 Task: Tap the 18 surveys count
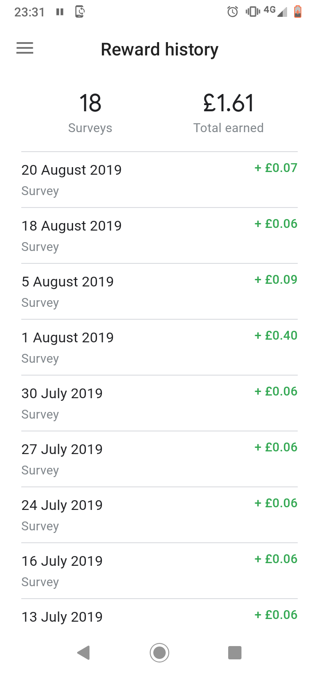click(x=90, y=103)
